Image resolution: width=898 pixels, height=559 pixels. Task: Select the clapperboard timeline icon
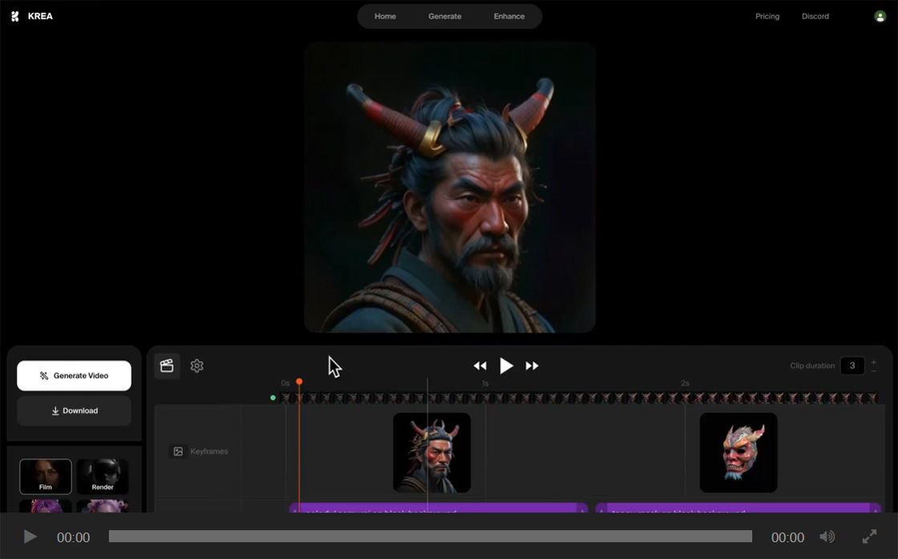[x=168, y=365]
